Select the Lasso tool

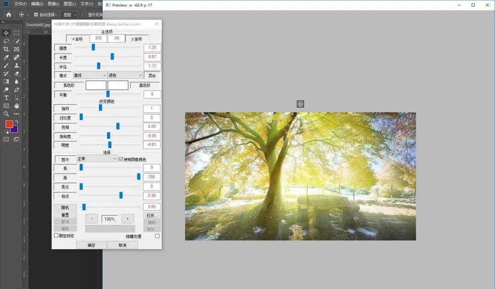point(6,41)
